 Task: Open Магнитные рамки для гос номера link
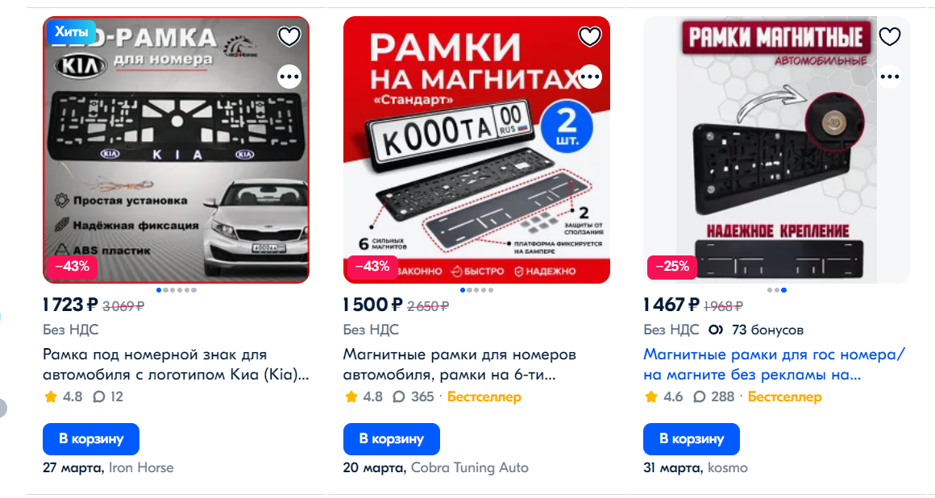click(x=774, y=364)
